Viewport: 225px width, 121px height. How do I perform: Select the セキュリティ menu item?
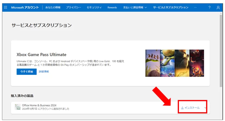(x=94, y=7)
